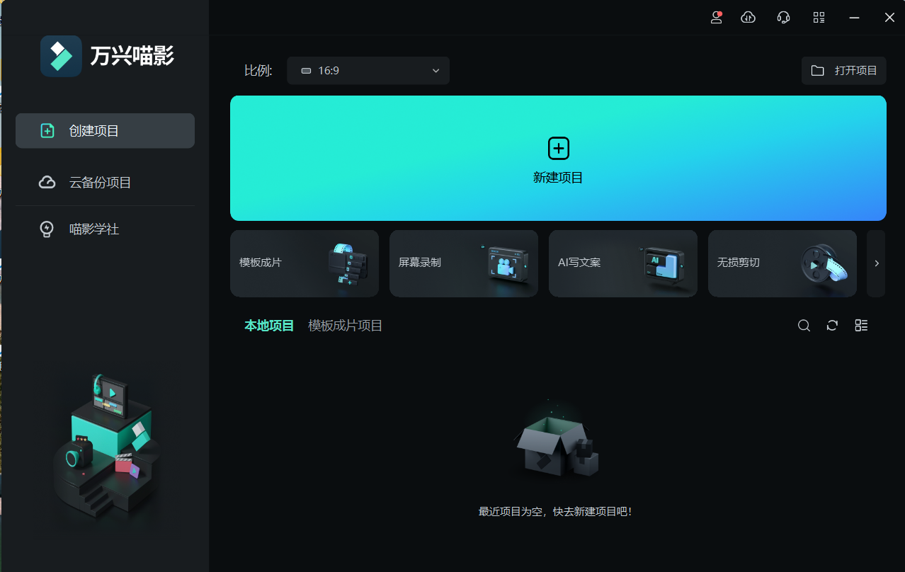Select the 创建项目 sidebar entry
The image size is (905, 572).
[x=105, y=130]
